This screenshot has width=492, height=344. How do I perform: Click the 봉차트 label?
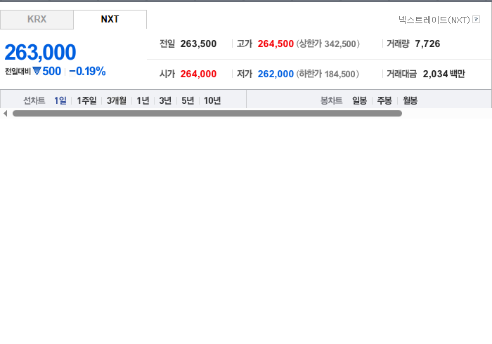tap(331, 100)
